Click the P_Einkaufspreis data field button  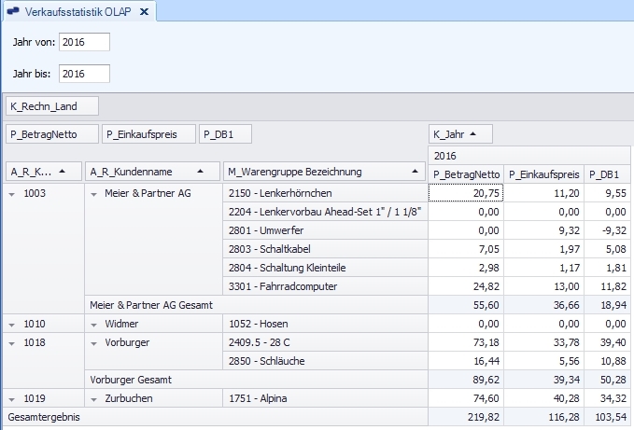(148, 134)
